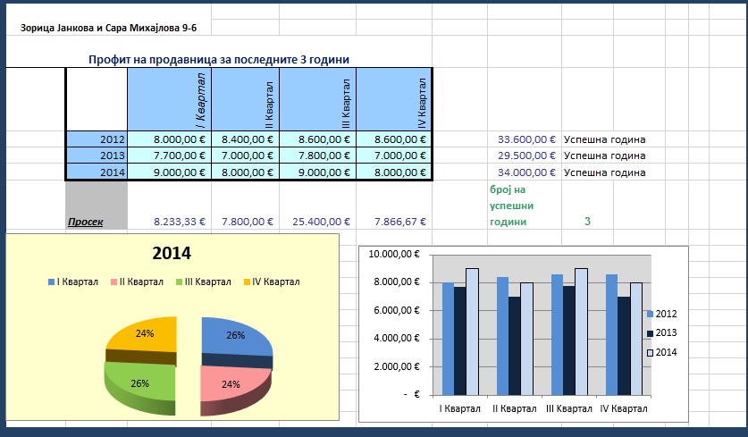
Task: Click the 2013 row header cell
Action: [97, 155]
